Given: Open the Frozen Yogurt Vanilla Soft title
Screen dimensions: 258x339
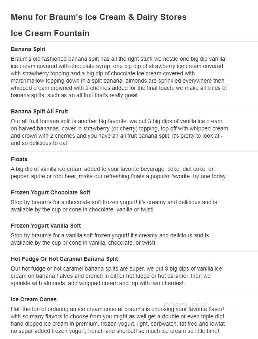Looking at the screenshot, I should coord(47,226).
